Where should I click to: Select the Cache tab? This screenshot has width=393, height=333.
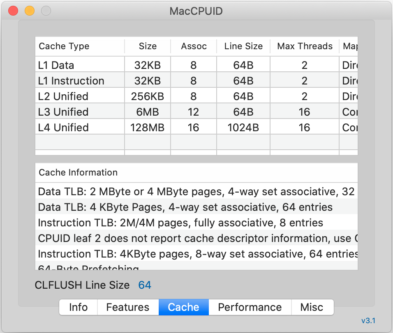click(x=183, y=307)
